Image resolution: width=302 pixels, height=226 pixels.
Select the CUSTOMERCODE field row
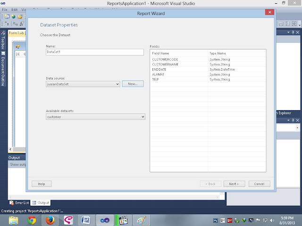[x=208, y=59]
